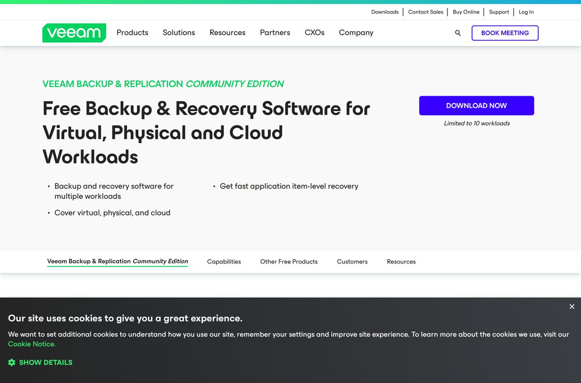
Task: Click the Veeam logo
Action: (74, 33)
